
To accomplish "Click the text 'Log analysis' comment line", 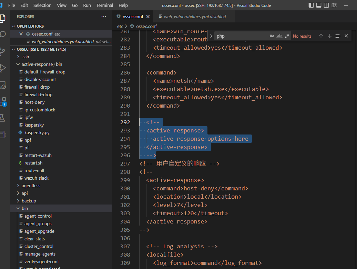I will [x=183, y=246].
